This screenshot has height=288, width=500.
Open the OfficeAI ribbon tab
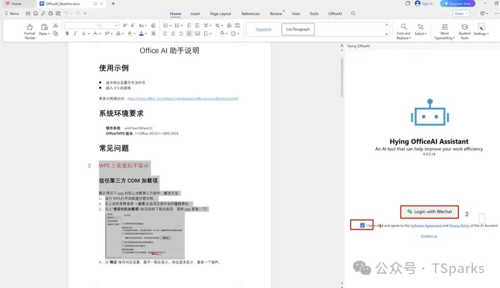coord(335,14)
